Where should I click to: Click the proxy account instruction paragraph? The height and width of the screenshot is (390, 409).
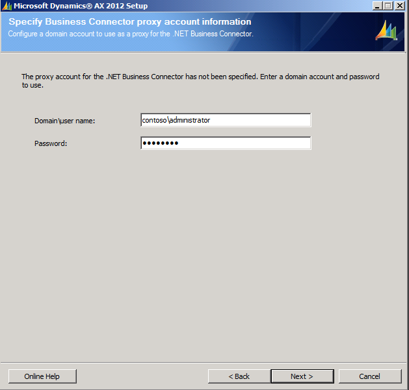200,80
